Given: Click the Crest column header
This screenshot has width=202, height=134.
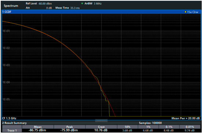Looking at the screenshot, I should 101,127.
